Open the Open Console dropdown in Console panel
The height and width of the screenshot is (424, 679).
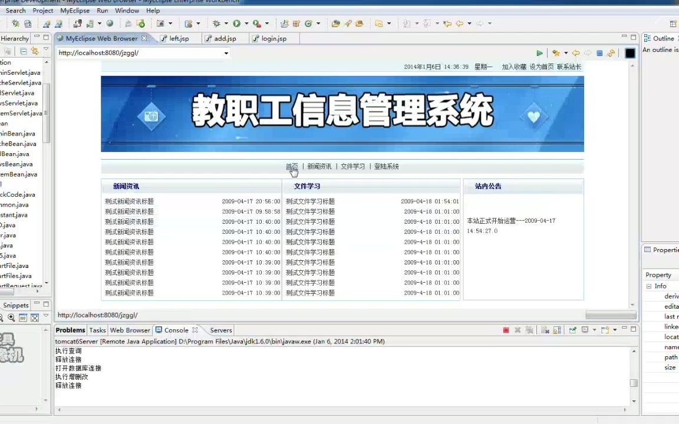[x=616, y=330]
